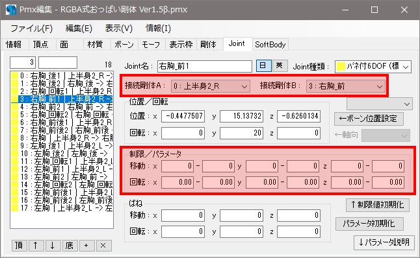Switch to the SoftBody tab
This screenshot has width=420, height=258.
point(270,44)
